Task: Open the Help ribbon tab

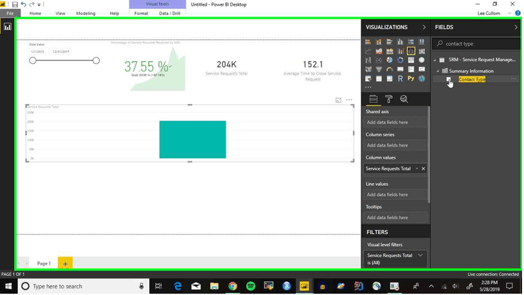Action: [114, 13]
